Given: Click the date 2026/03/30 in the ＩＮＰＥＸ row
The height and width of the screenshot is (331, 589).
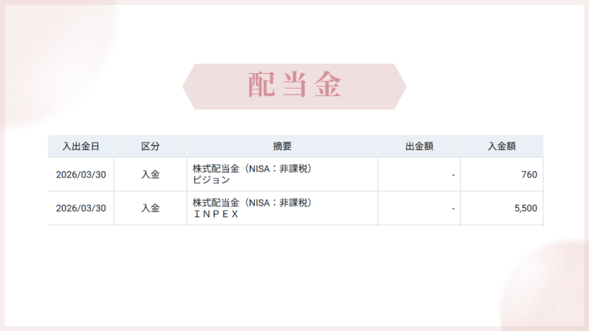Looking at the screenshot, I should (x=81, y=208).
